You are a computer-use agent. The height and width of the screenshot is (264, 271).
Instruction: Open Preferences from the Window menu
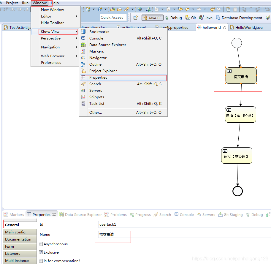pos(50,62)
